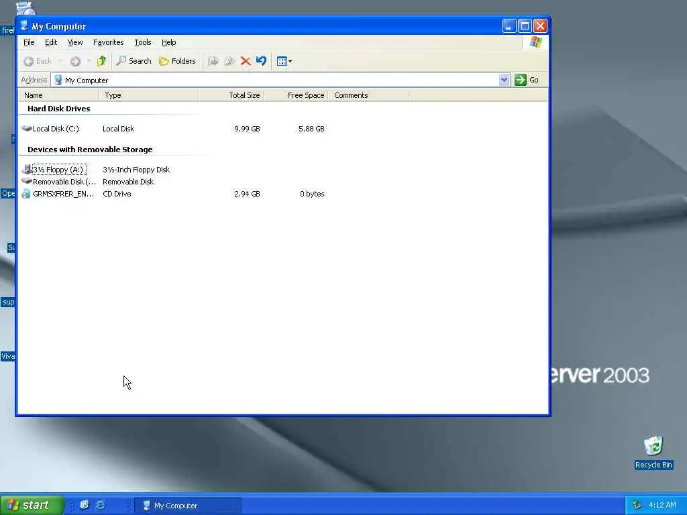Maximize the My Computer window
Screen dimensions: 687x515
[x=525, y=26]
